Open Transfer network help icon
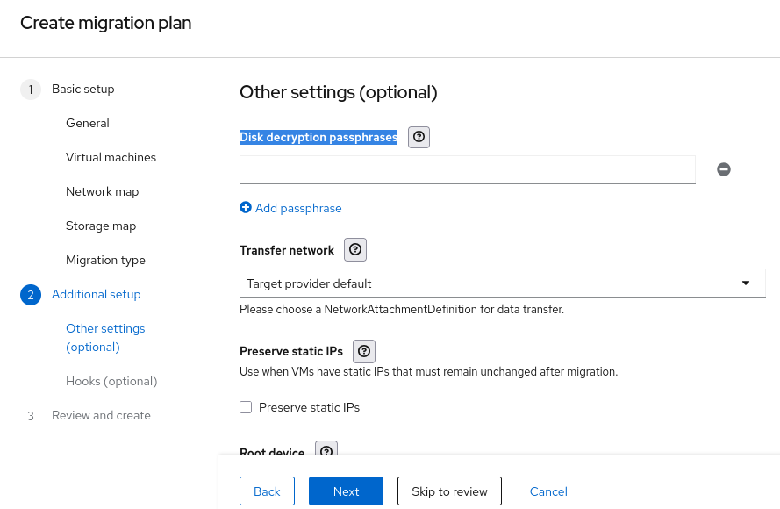Image resolution: width=780 pixels, height=509 pixels. click(355, 250)
